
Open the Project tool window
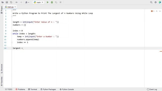coord(2,10)
